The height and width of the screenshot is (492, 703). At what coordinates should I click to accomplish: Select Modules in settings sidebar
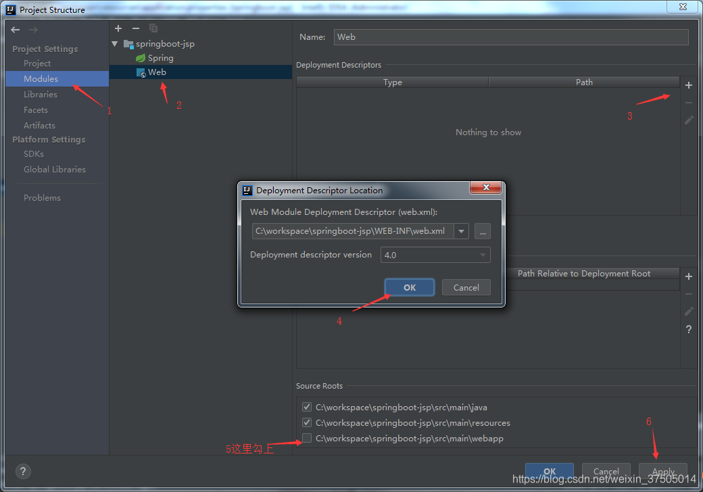click(x=57, y=78)
